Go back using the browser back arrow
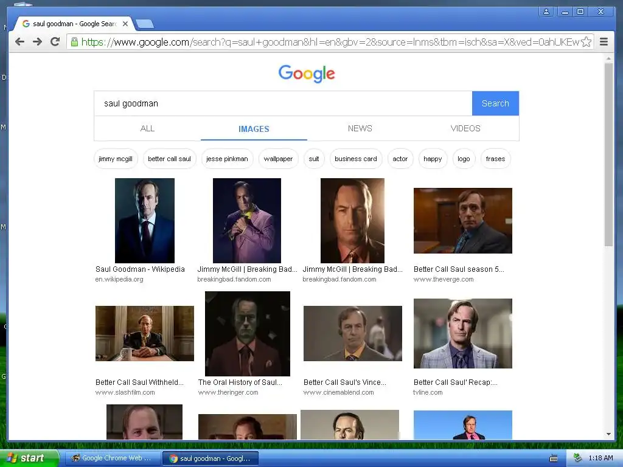 pyautogui.click(x=19, y=42)
